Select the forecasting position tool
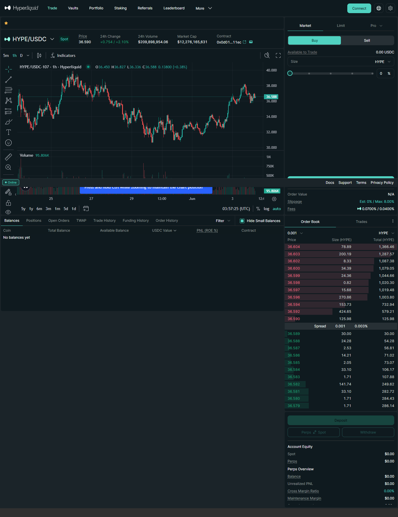 tap(8, 111)
